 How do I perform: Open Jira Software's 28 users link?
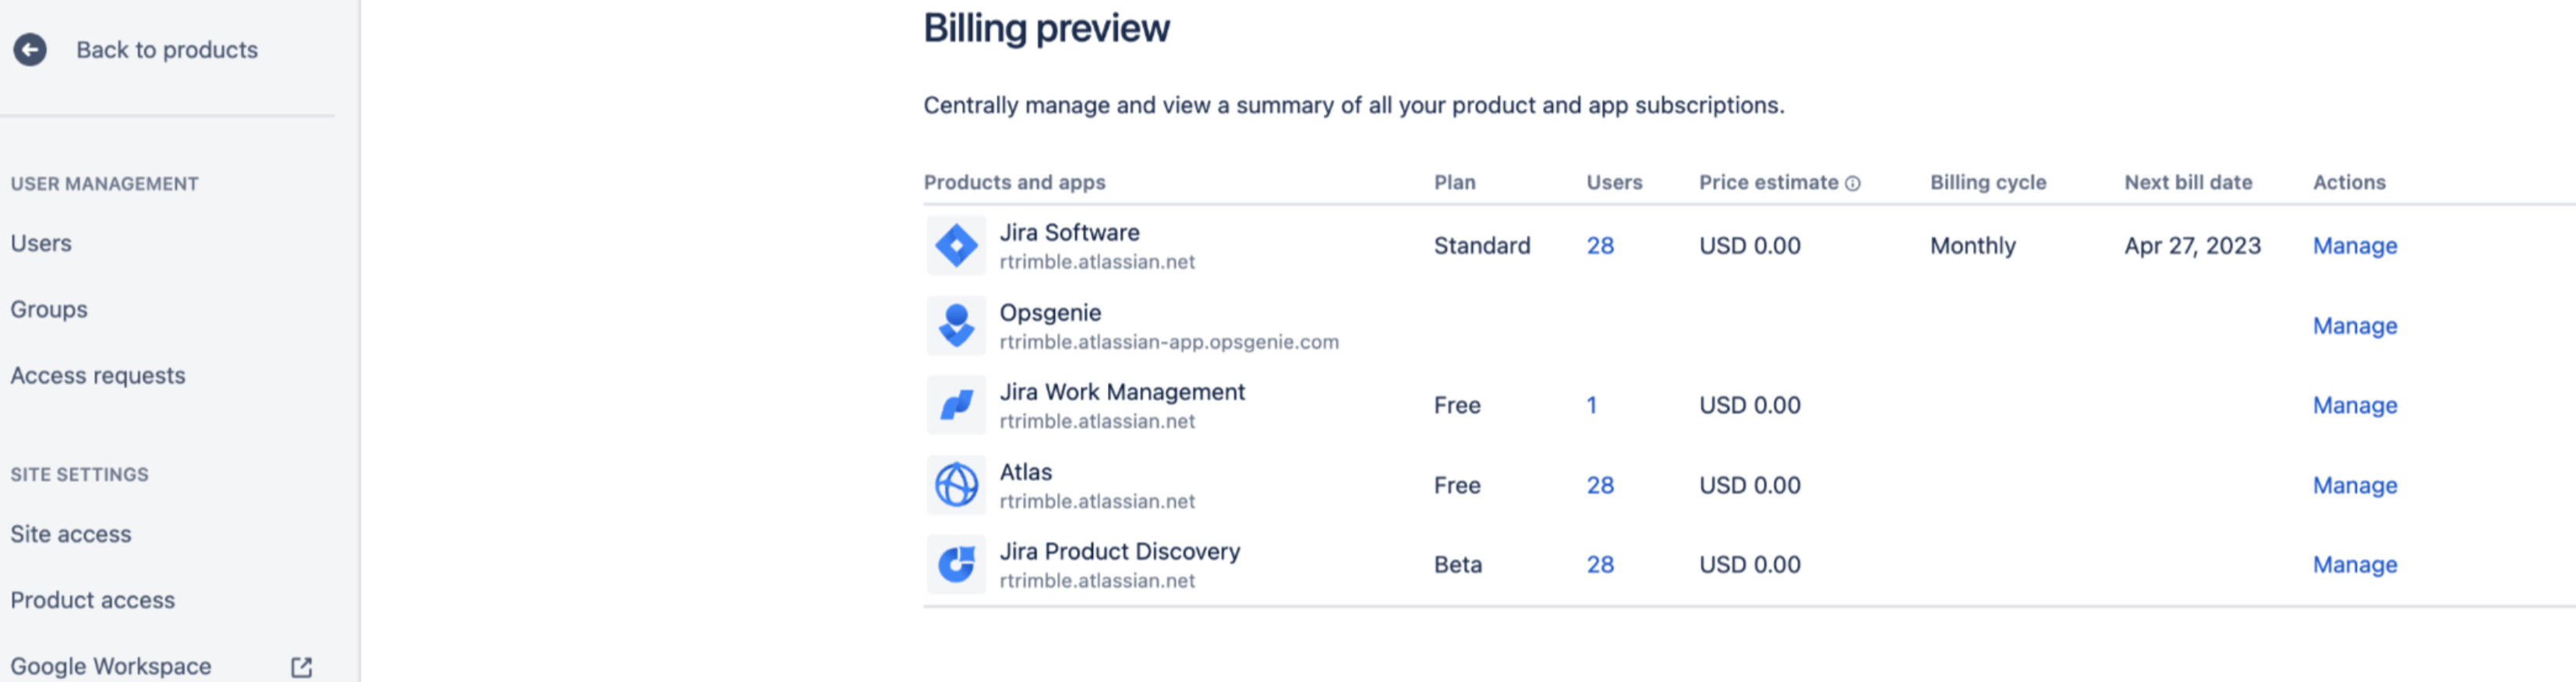pyautogui.click(x=1600, y=246)
